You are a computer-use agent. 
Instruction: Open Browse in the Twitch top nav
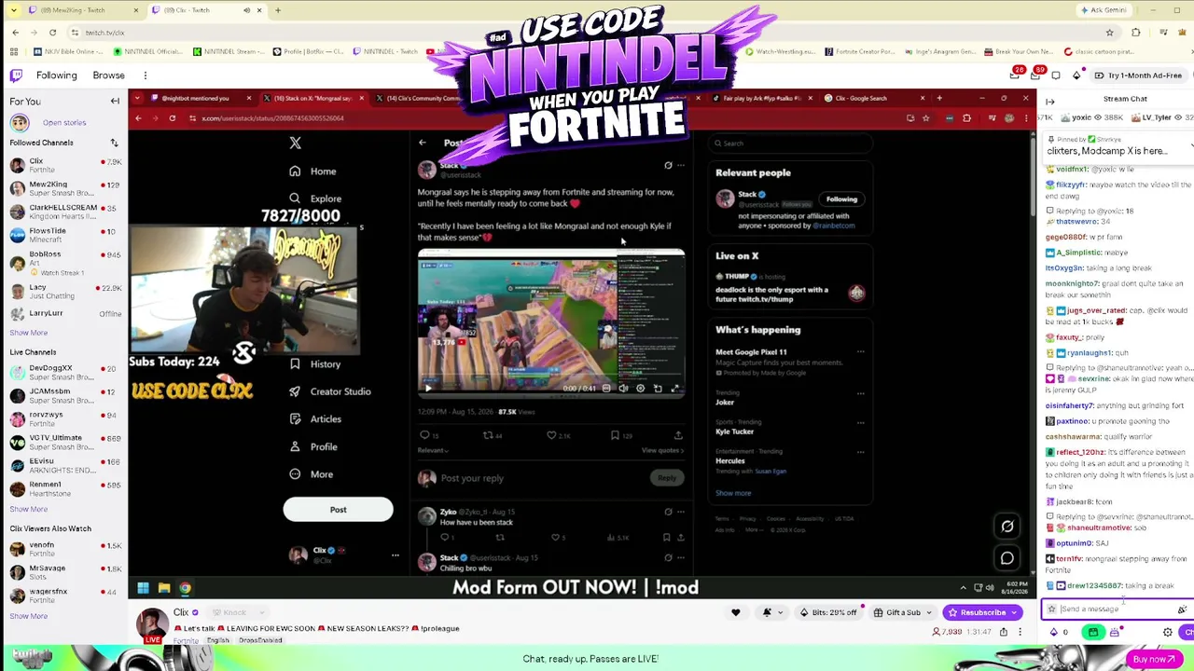click(108, 75)
